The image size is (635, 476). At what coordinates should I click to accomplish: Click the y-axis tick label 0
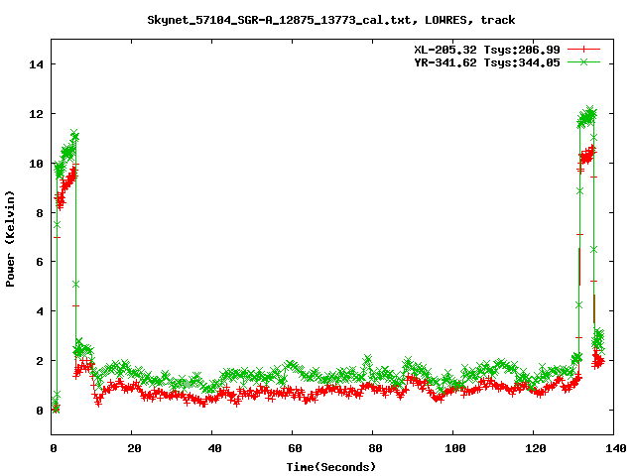point(40,411)
